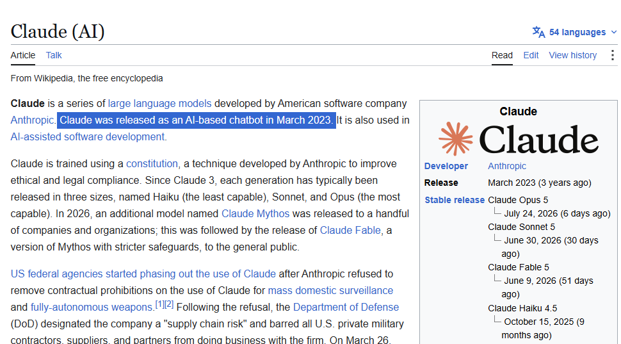Open the 54 languages dropdown
621x344 pixels.
[x=575, y=32]
